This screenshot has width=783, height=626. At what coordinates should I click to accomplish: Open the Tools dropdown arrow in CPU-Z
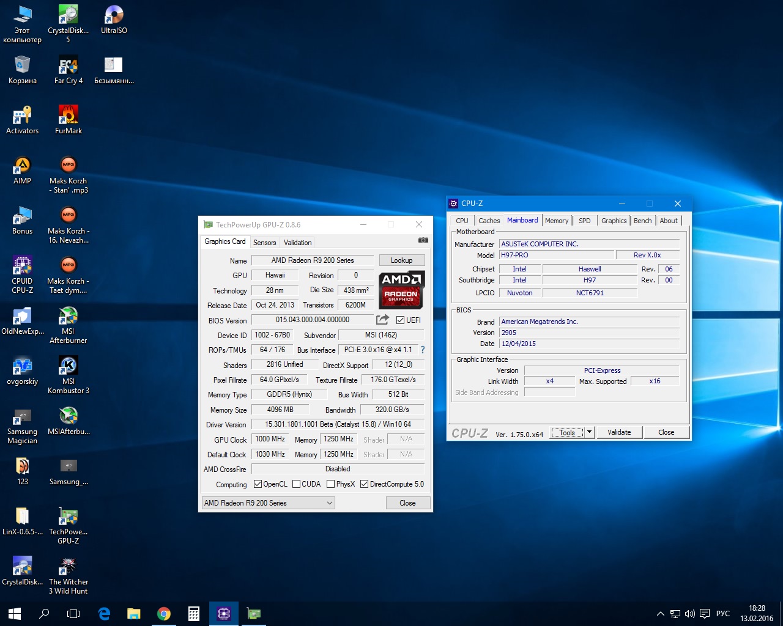click(x=589, y=432)
